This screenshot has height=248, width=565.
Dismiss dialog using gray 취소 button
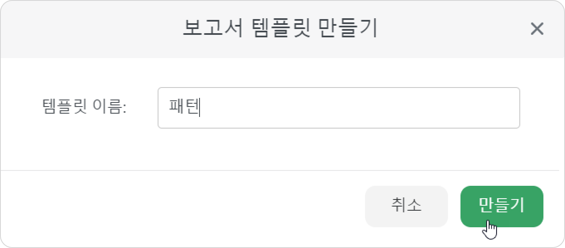coord(406,207)
